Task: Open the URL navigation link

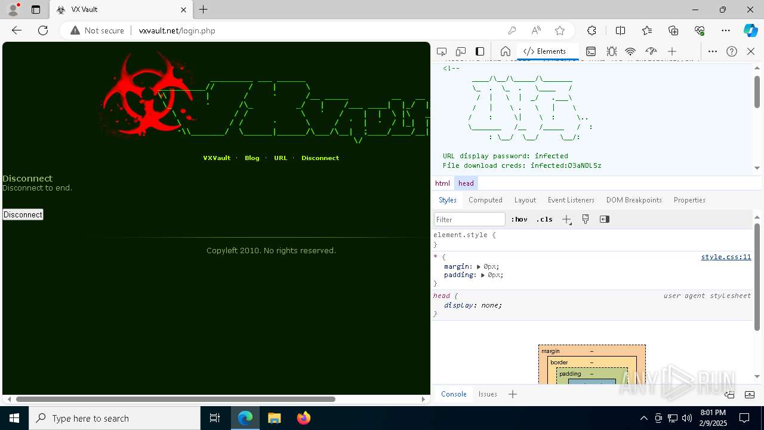Action: 281,158
